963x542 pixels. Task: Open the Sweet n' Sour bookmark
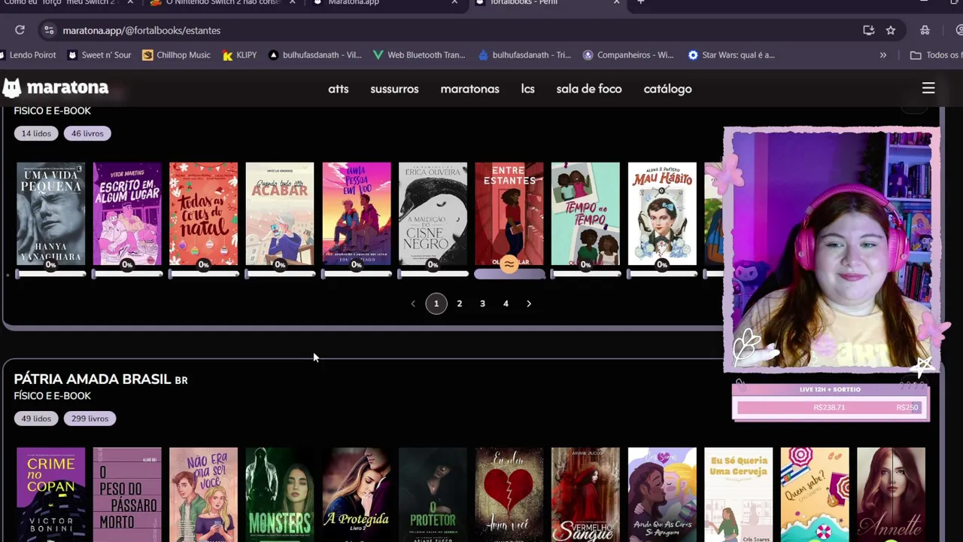pyautogui.click(x=99, y=55)
